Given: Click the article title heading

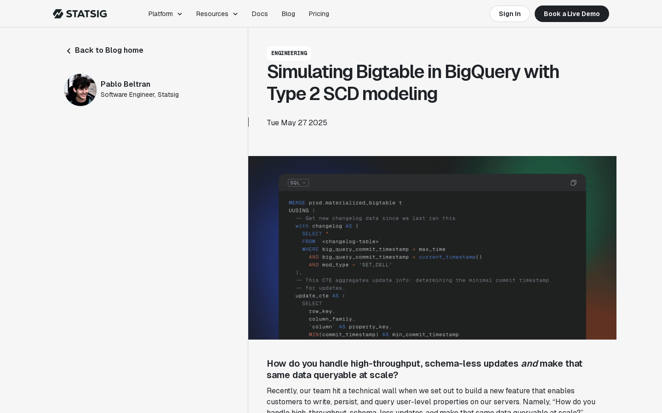Looking at the screenshot, I should (x=413, y=83).
